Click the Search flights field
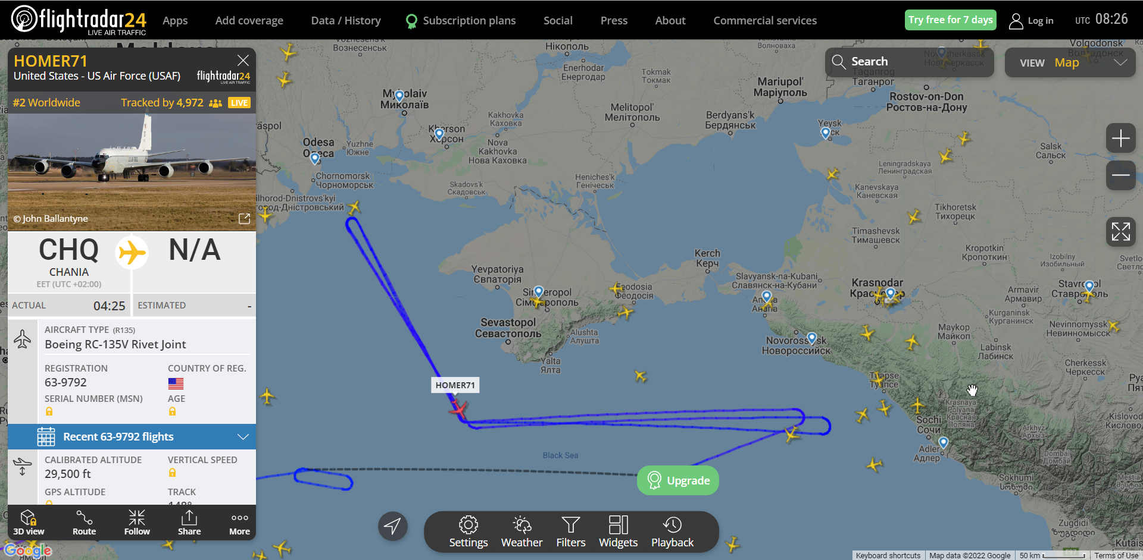 pos(909,62)
